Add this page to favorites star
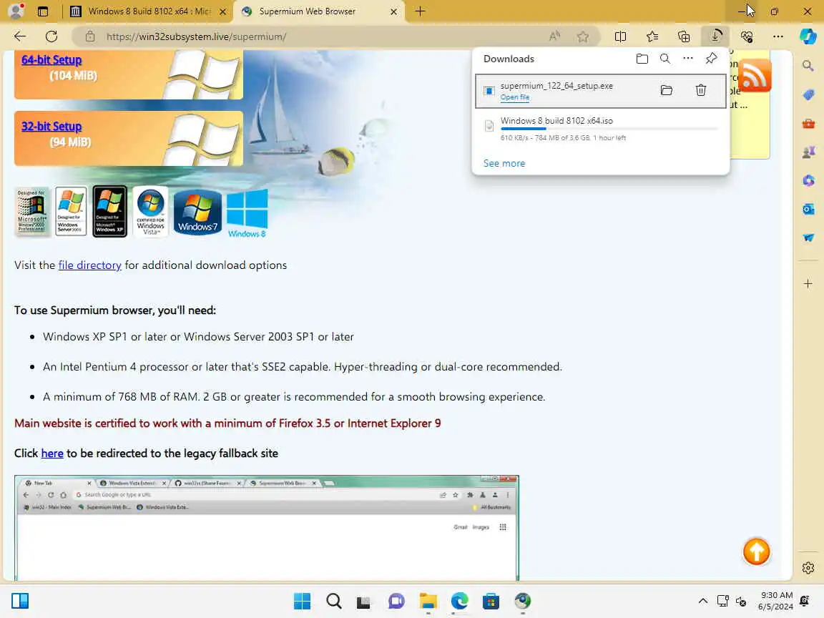This screenshot has width=824, height=618. coord(583,36)
